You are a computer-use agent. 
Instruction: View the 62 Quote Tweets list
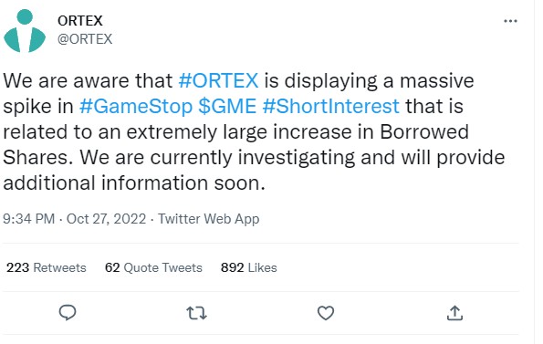(x=153, y=267)
